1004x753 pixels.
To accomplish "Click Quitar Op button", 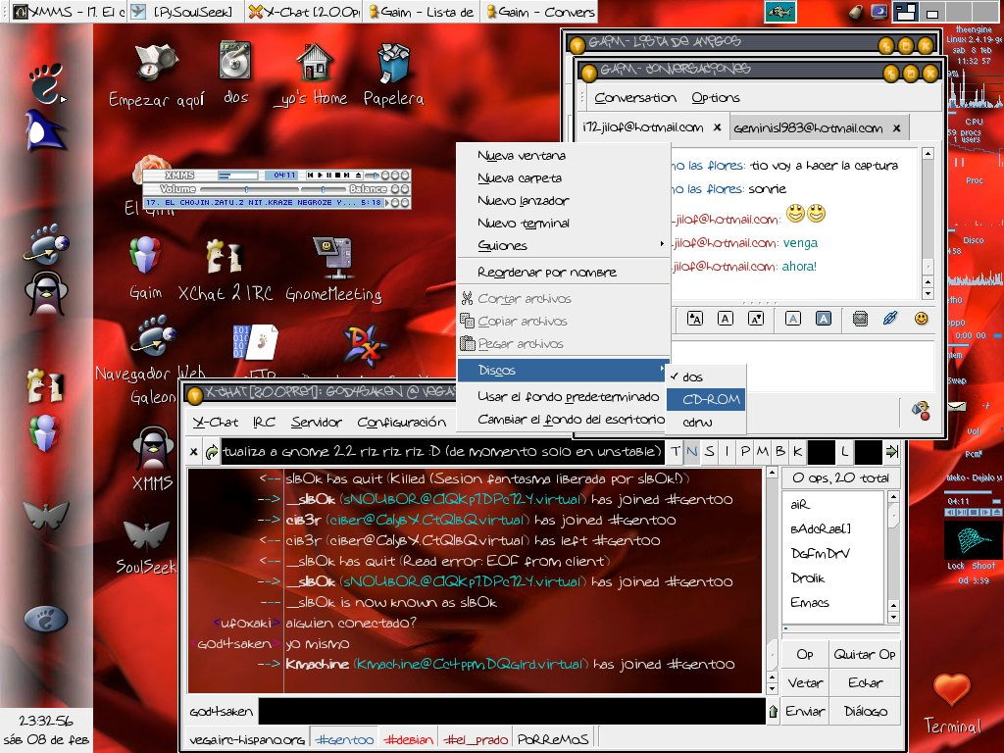I will 865,654.
